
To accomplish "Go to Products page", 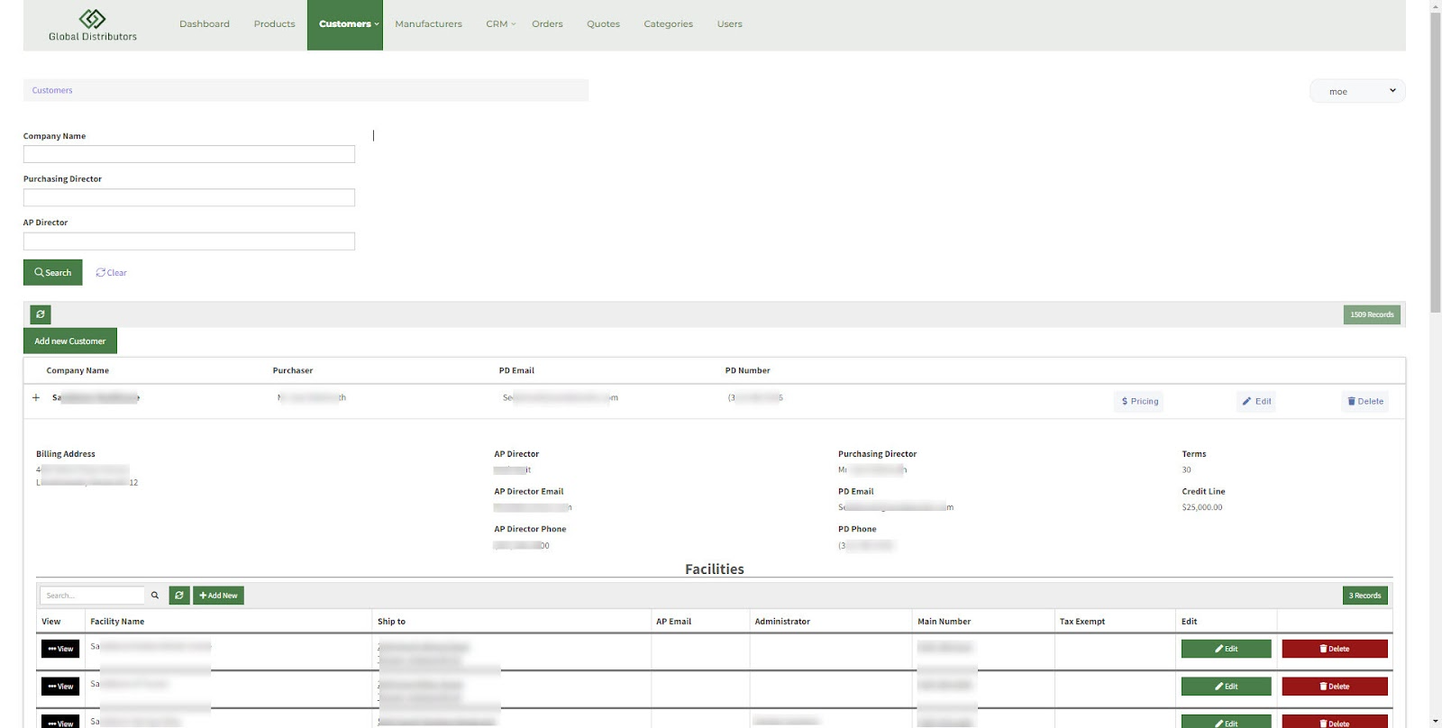I will 274,24.
